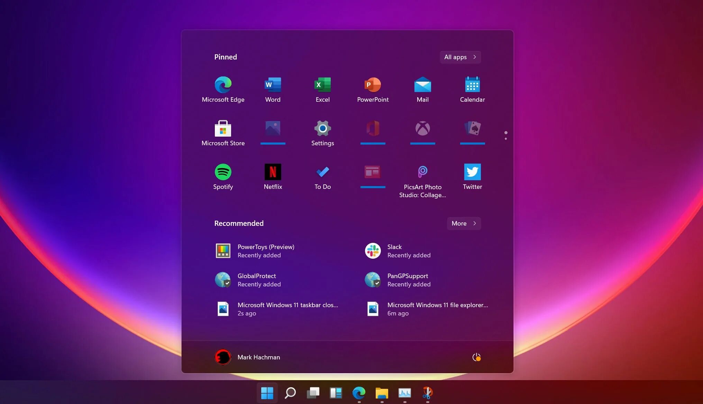Screen dimensions: 703x404
Task: Open Mark Hachman user profile
Action: click(x=247, y=357)
